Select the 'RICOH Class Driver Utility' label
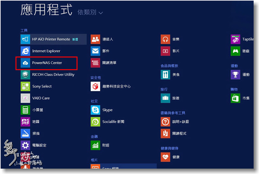259x174 pixels. (x=53, y=75)
